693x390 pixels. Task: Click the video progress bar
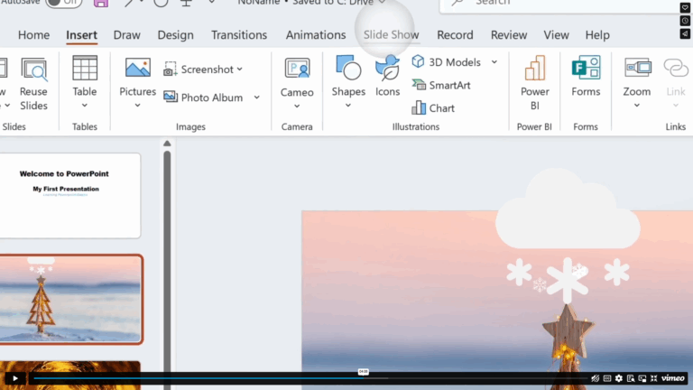click(x=310, y=378)
